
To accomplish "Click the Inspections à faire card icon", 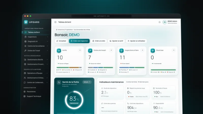I will pyautogui.click(x=122, y=50).
